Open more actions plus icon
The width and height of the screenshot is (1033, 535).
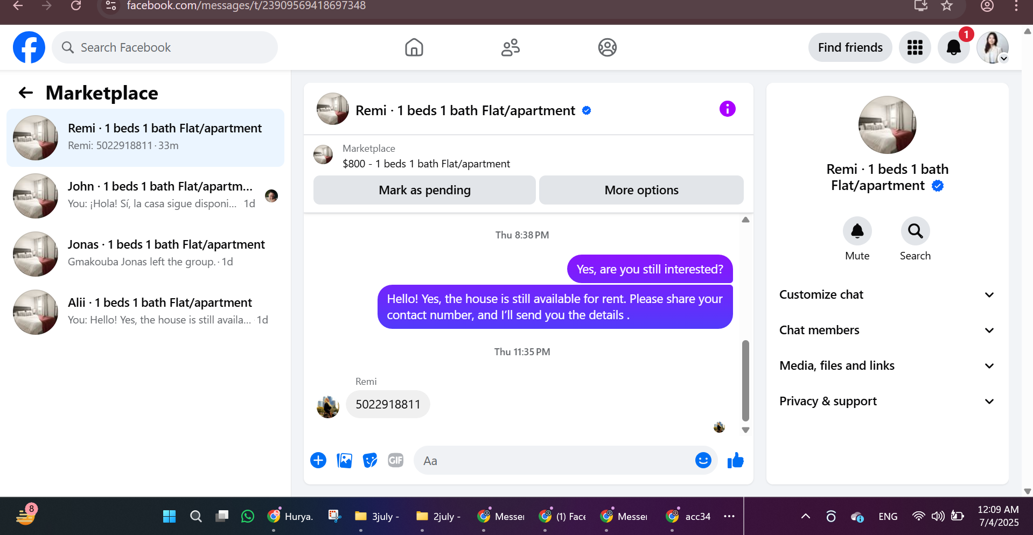coord(318,460)
